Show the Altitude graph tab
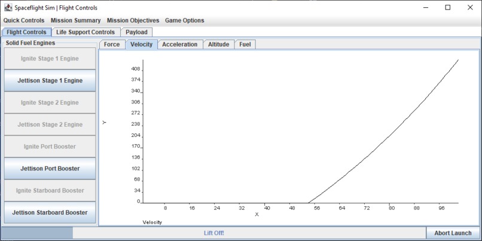The image size is (482, 241). (x=218, y=44)
